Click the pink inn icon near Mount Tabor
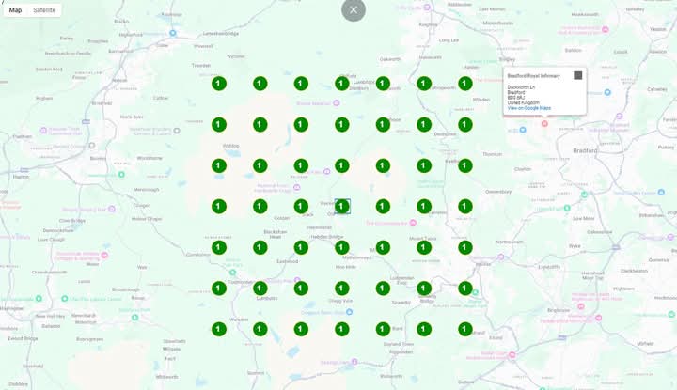677x390 pixels. coord(413,223)
